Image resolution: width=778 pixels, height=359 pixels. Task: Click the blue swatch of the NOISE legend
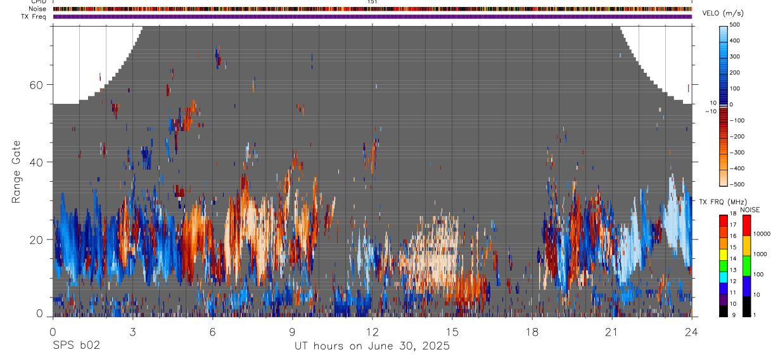(x=747, y=286)
